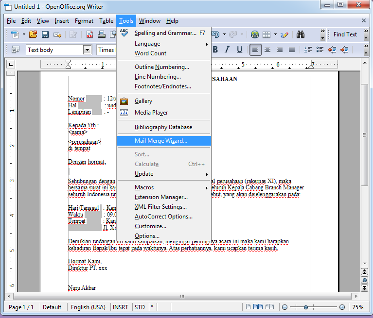Click the Styles and Formatting icon
The image size is (373, 318).
click(x=15, y=50)
